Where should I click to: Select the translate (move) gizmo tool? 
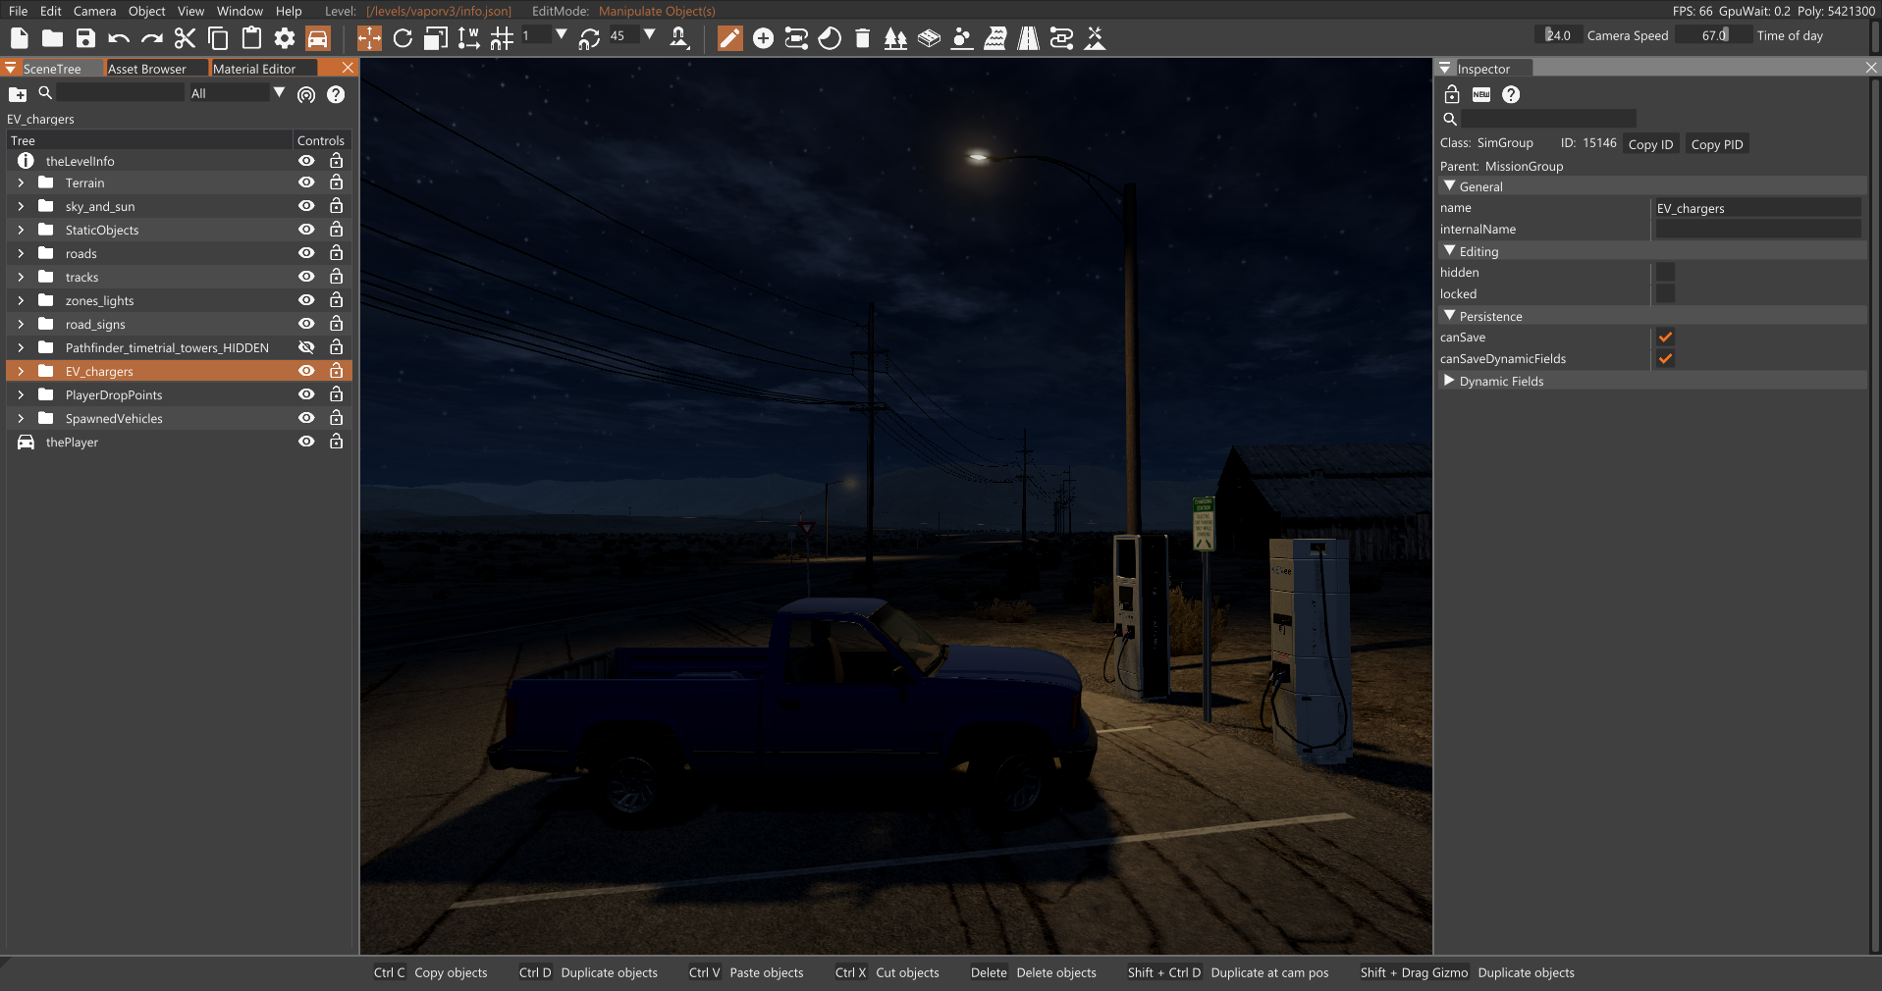coord(369,38)
